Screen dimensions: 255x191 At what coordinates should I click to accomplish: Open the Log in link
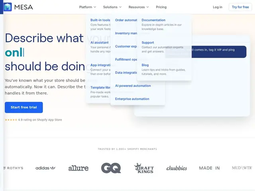pyautogui.click(x=218, y=7)
